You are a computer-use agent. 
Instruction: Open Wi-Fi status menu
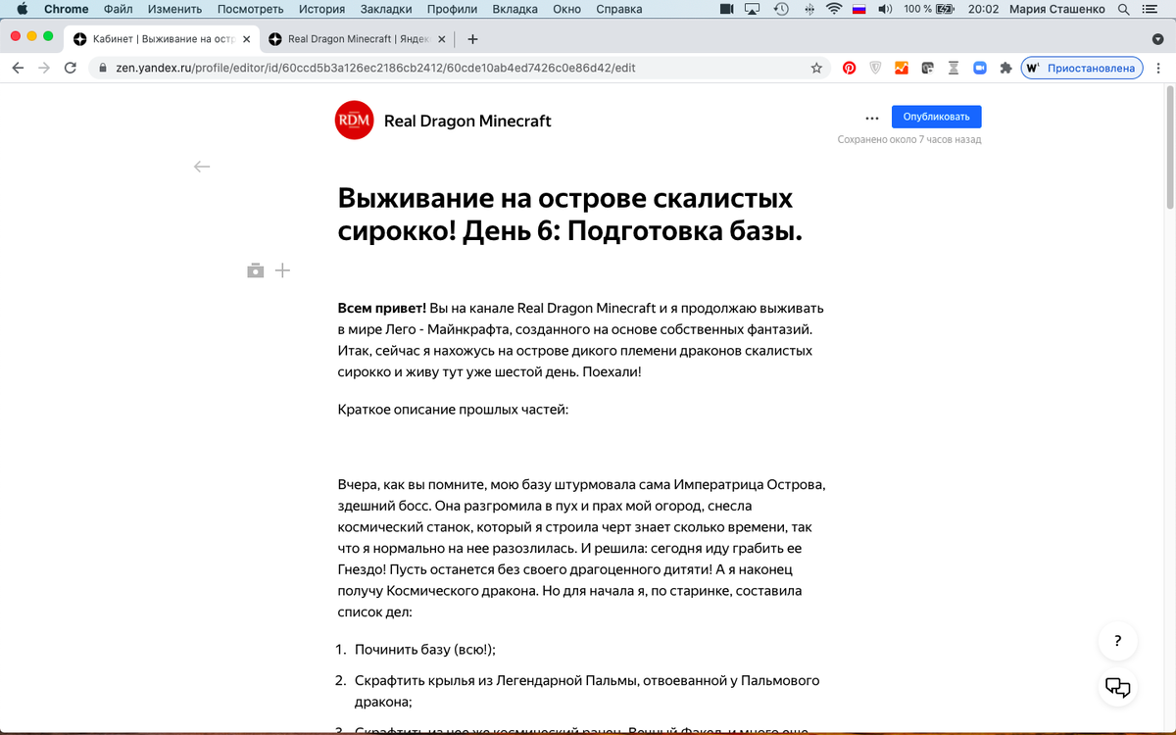pyautogui.click(x=834, y=9)
